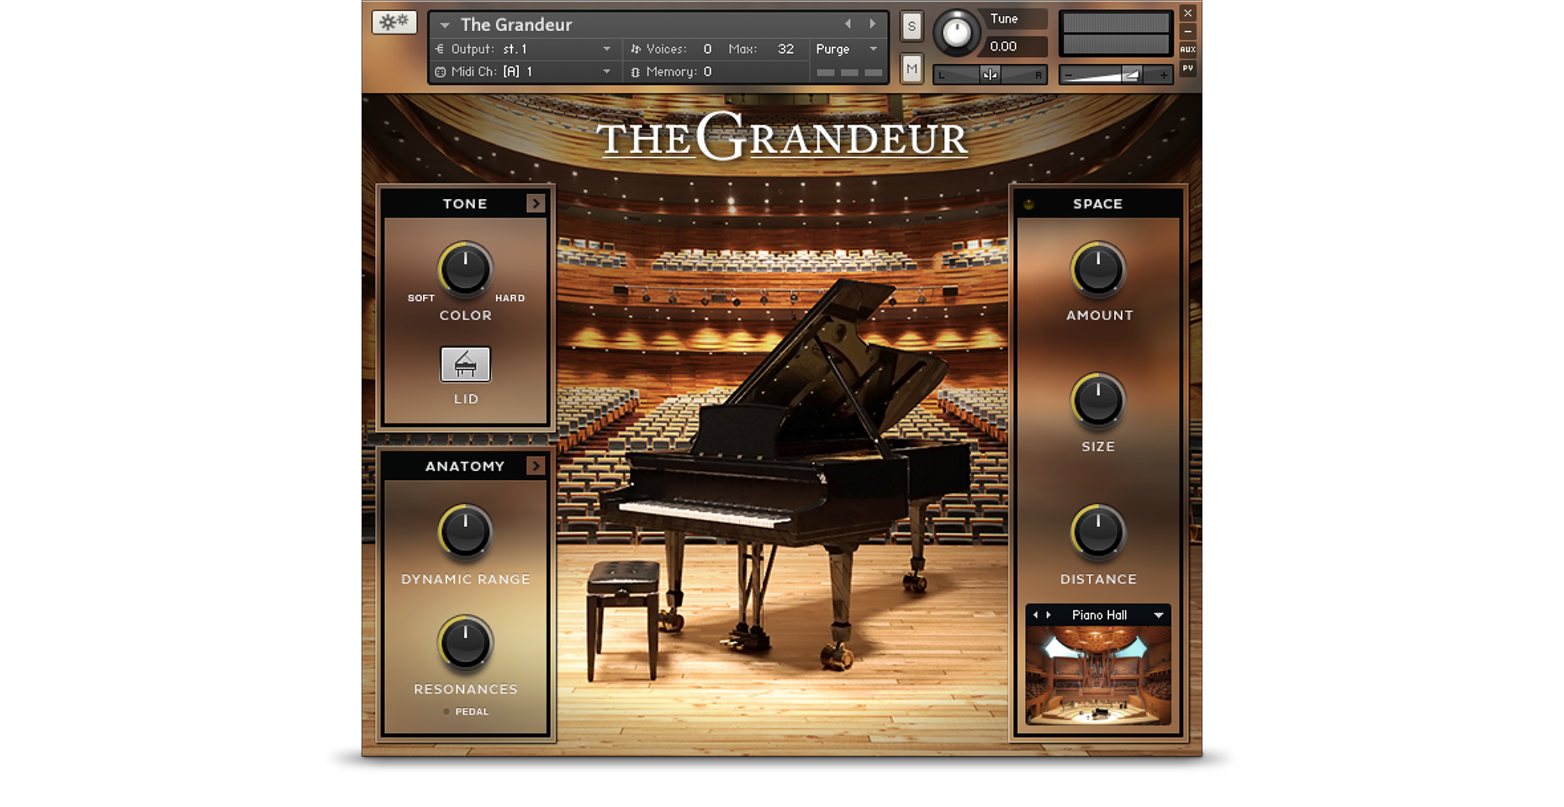The image size is (1564, 807).
Task: Toggle the Pedal resonance LED
Action: coord(446,711)
